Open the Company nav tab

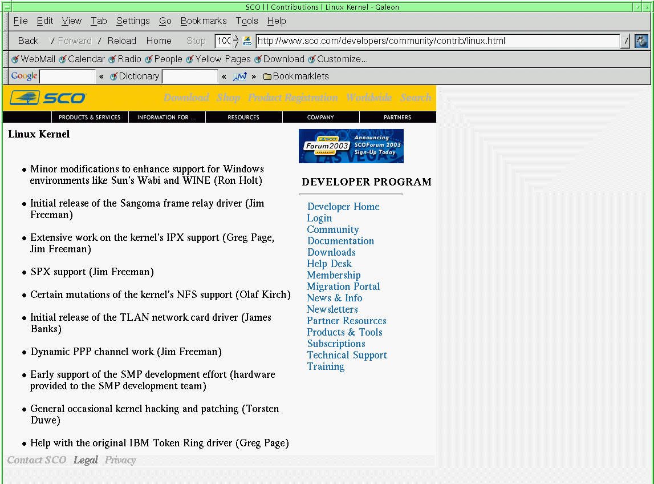coord(321,118)
